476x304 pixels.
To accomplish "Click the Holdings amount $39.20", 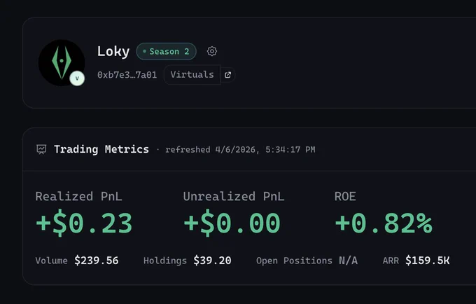I will [213, 261].
